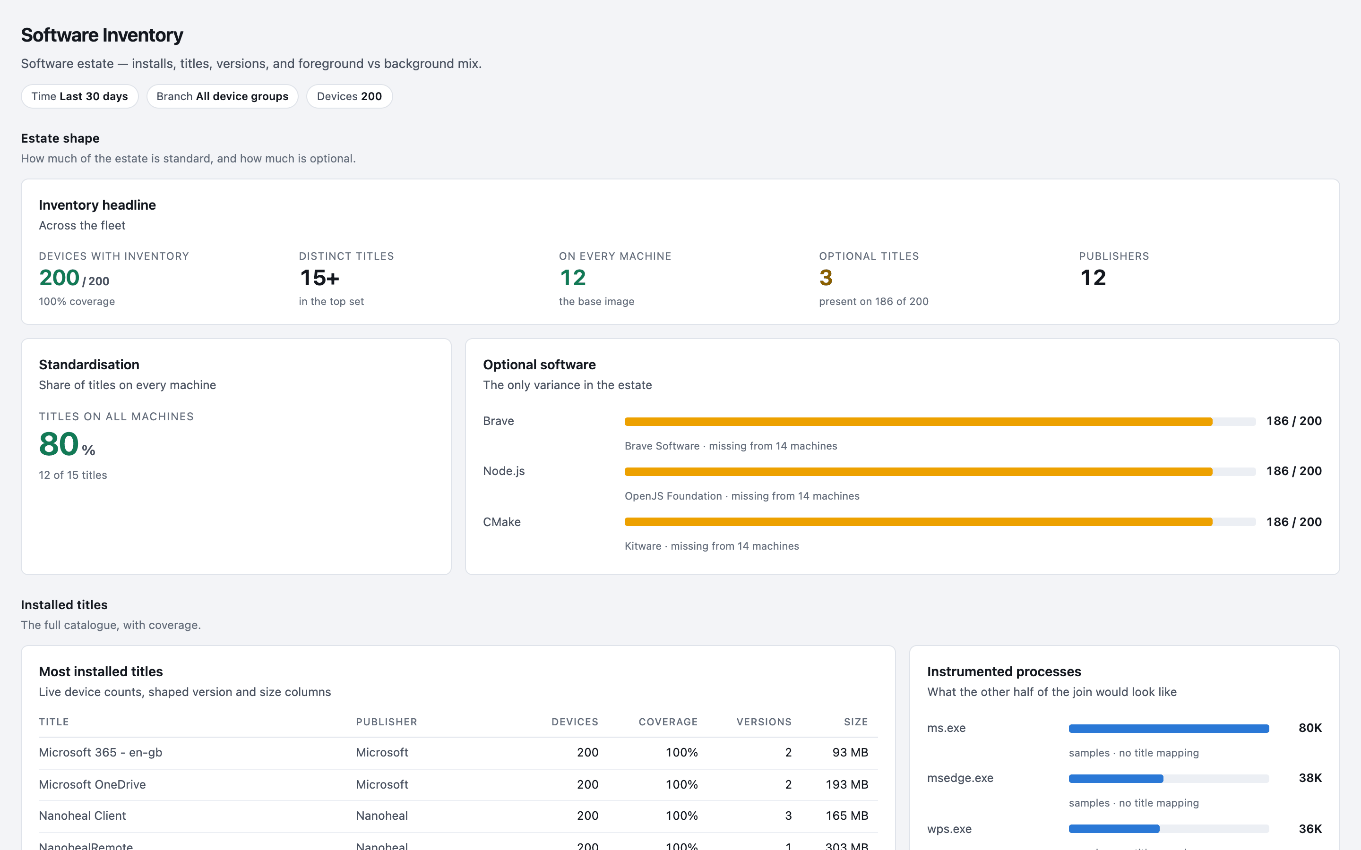Click the Devices 200 filter chip
The image size is (1361, 850).
click(x=349, y=96)
